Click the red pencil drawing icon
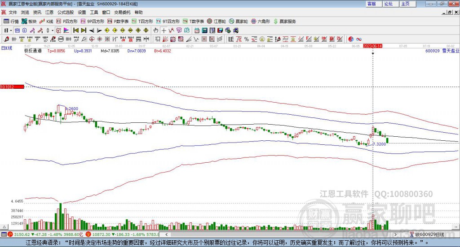Image resolution: width=460 pixels, height=247 pixels. click(6, 39)
